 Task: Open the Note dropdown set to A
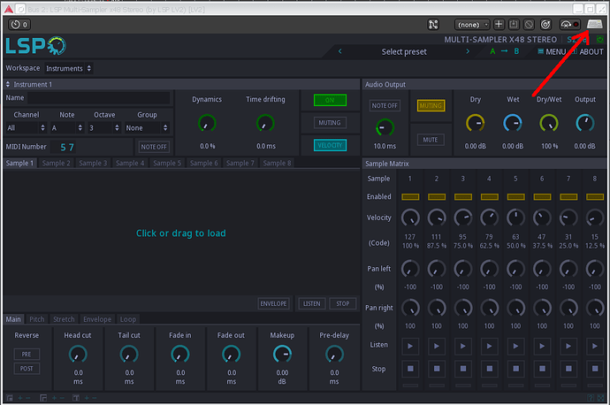(x=67, y=128)
